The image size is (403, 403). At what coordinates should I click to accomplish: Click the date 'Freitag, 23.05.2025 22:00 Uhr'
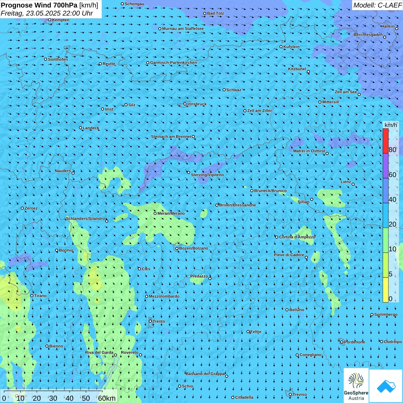pyautogui.click(x=47, y=13)
